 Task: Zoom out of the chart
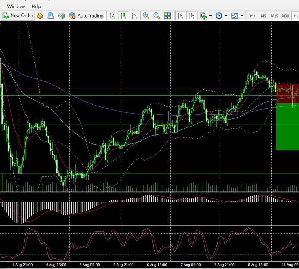coord(157,16)
